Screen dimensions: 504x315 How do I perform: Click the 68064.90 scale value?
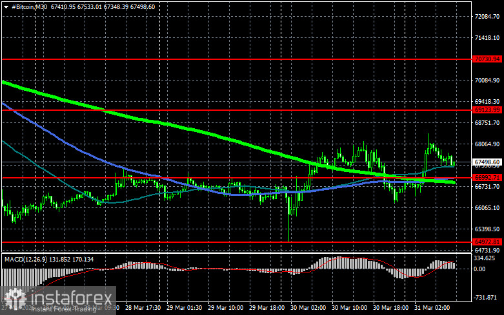487,144
